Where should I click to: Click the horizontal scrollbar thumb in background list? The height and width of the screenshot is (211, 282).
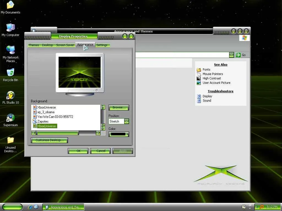[x=58, y=133]
